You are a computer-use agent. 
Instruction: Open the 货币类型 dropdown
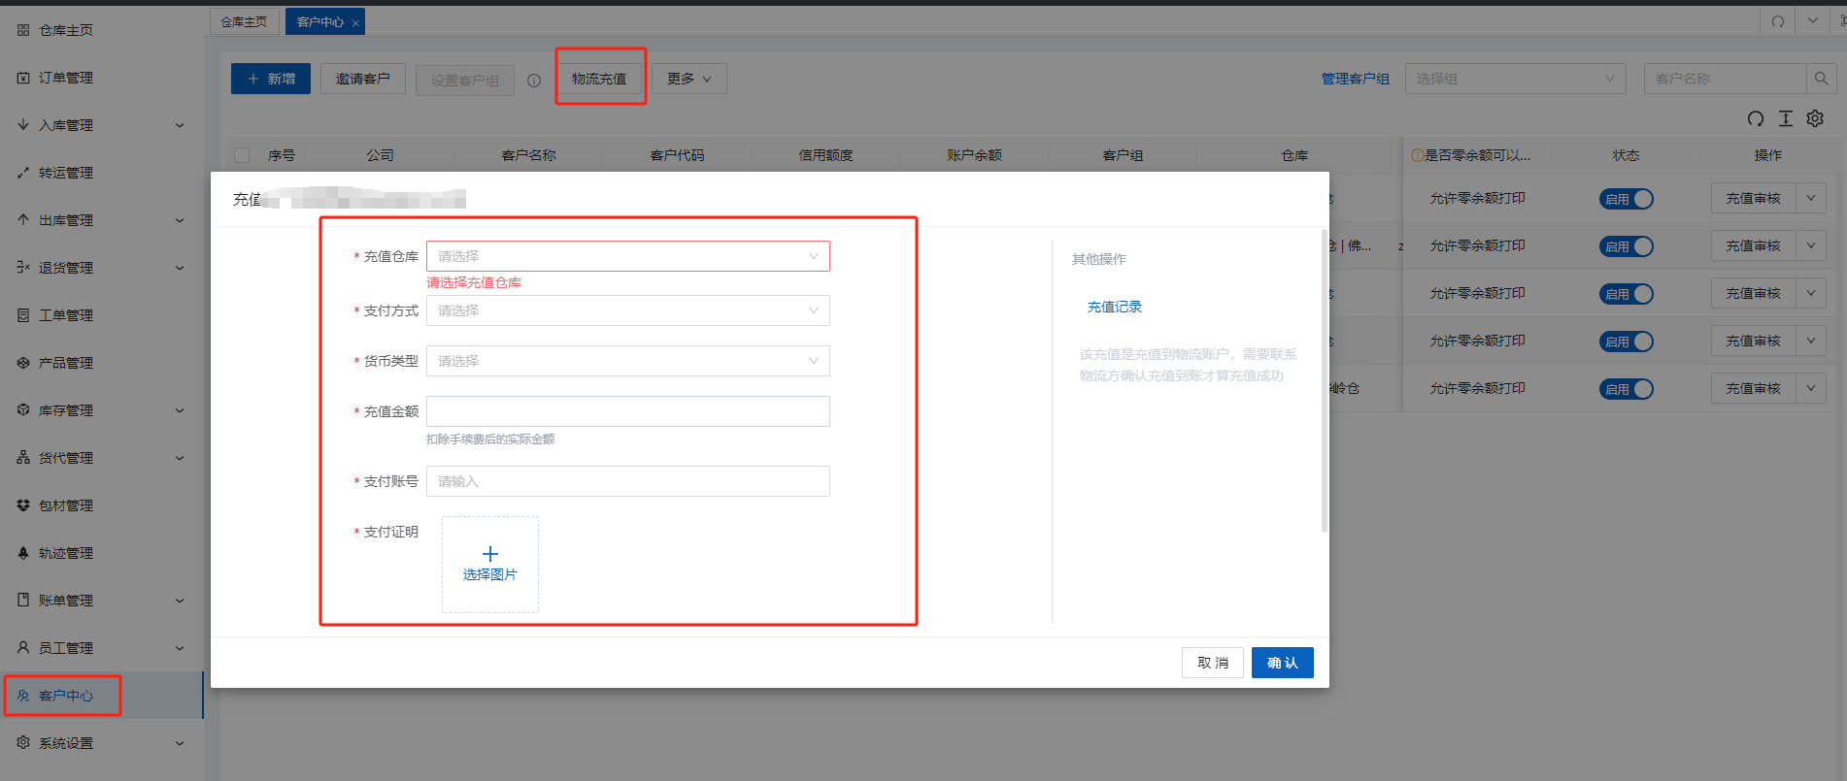click(628, 361)
